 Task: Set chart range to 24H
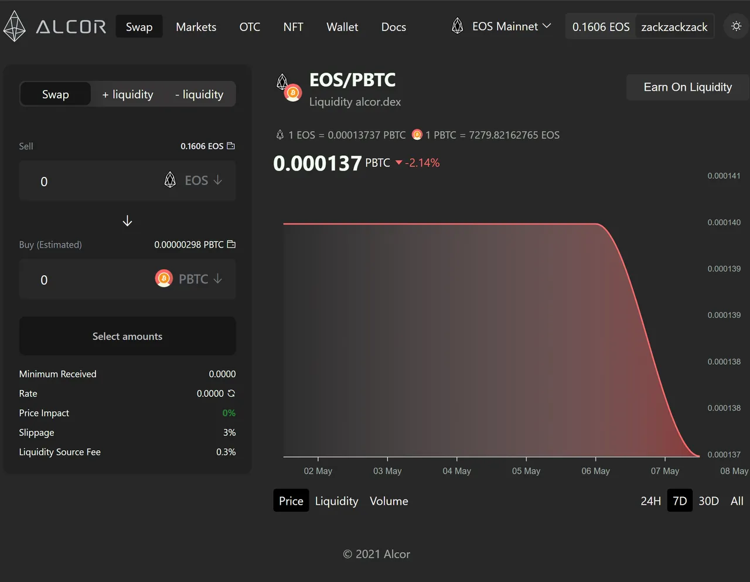pos(650,501)
